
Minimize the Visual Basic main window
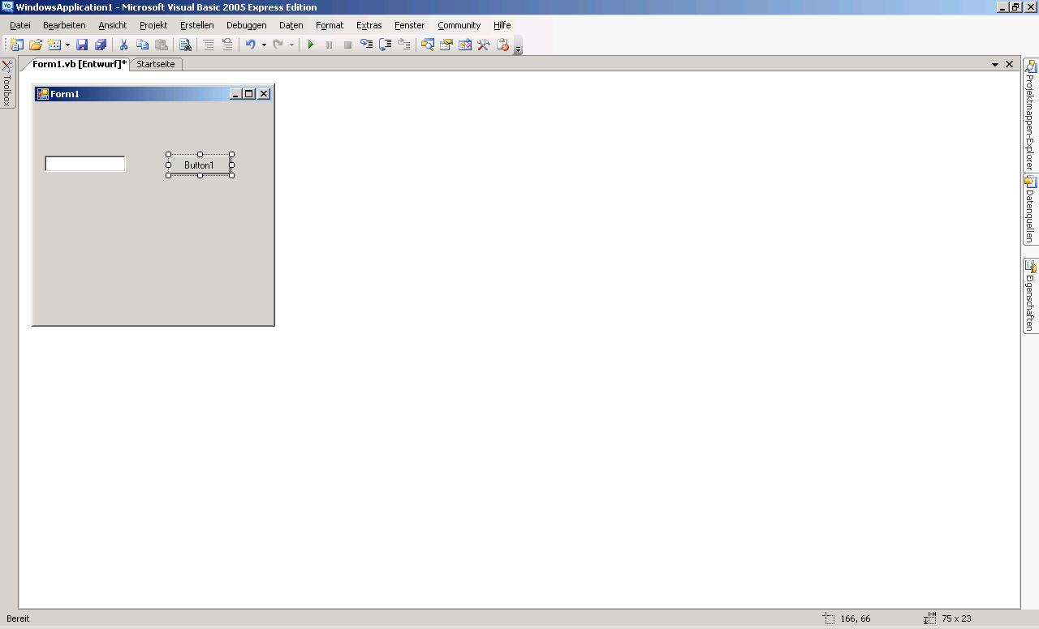pyautogui.click(x=1002, y=7)
